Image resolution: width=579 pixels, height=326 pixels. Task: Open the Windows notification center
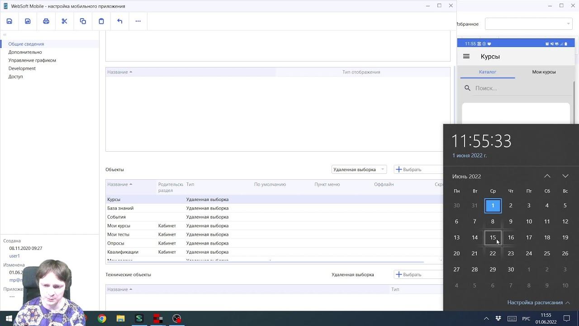pyautogui.click(x=567, y=319)
